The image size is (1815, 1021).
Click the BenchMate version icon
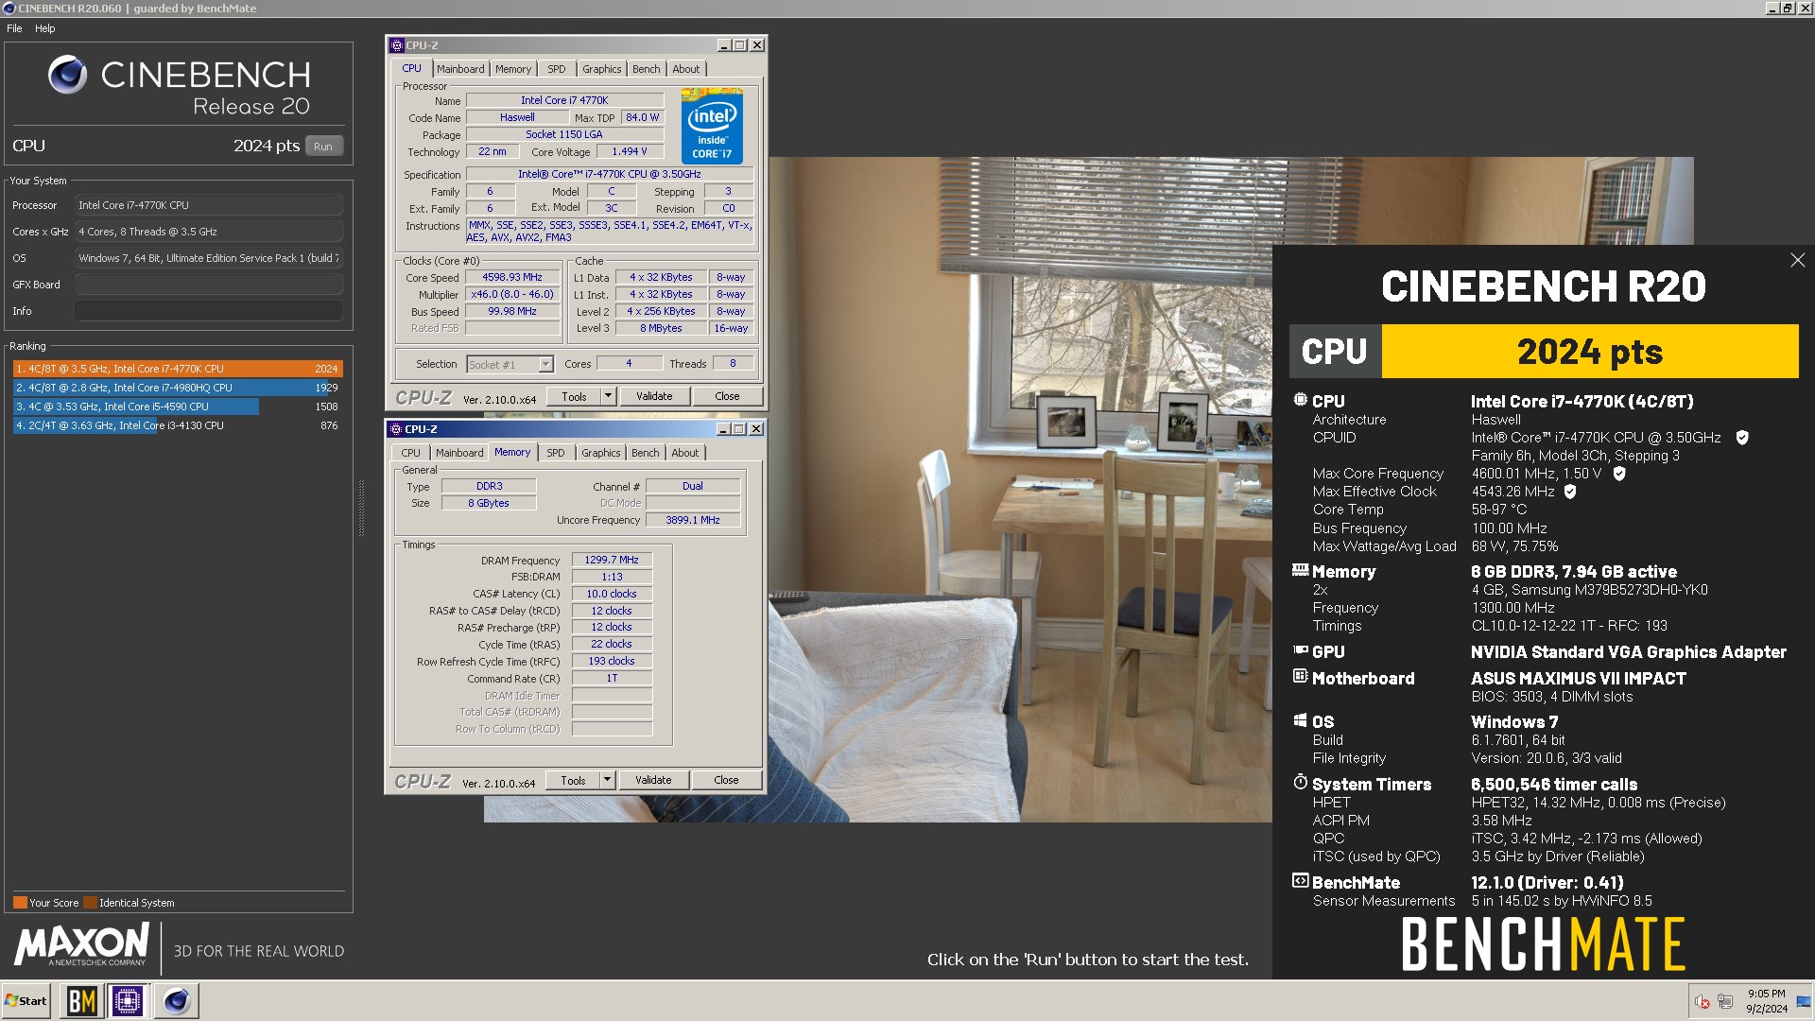[1301, 881]
